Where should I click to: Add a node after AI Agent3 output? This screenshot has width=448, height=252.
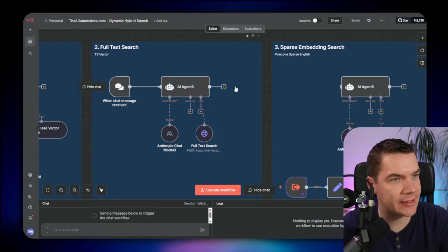(x=224, y=87)
